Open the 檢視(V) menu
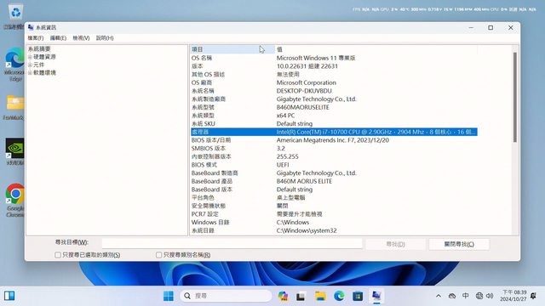 pyautogui.click(x=81, y=37)
